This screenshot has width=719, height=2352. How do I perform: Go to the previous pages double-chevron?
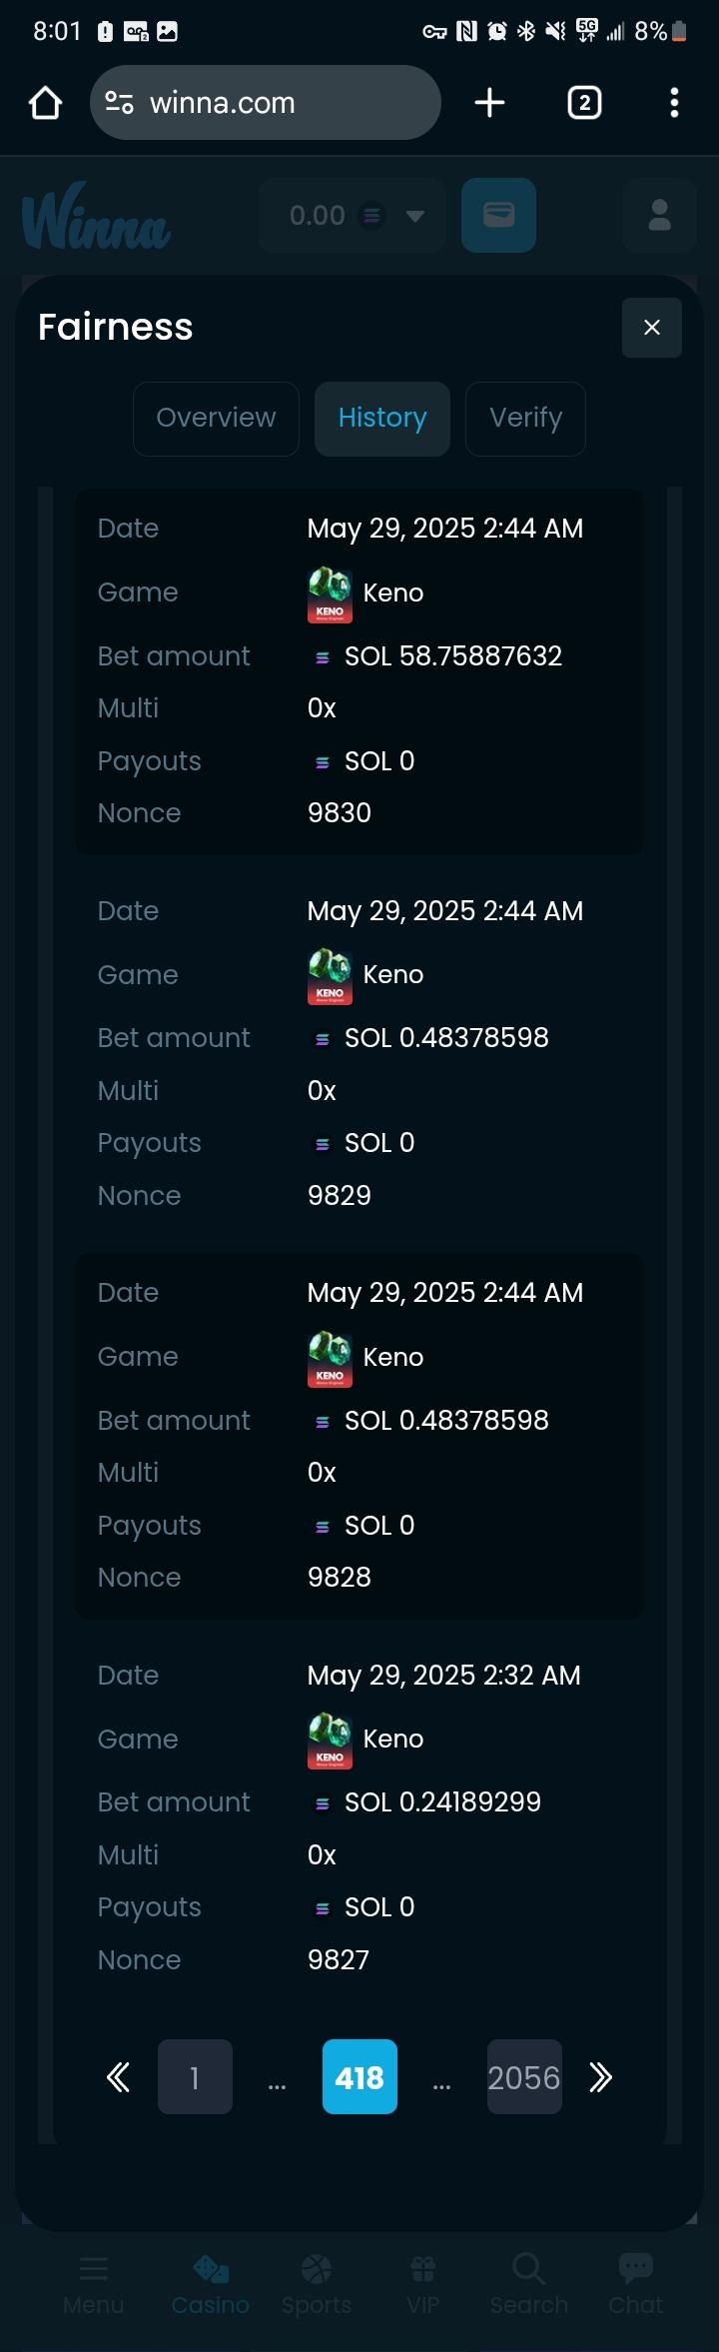point(118,2078)
